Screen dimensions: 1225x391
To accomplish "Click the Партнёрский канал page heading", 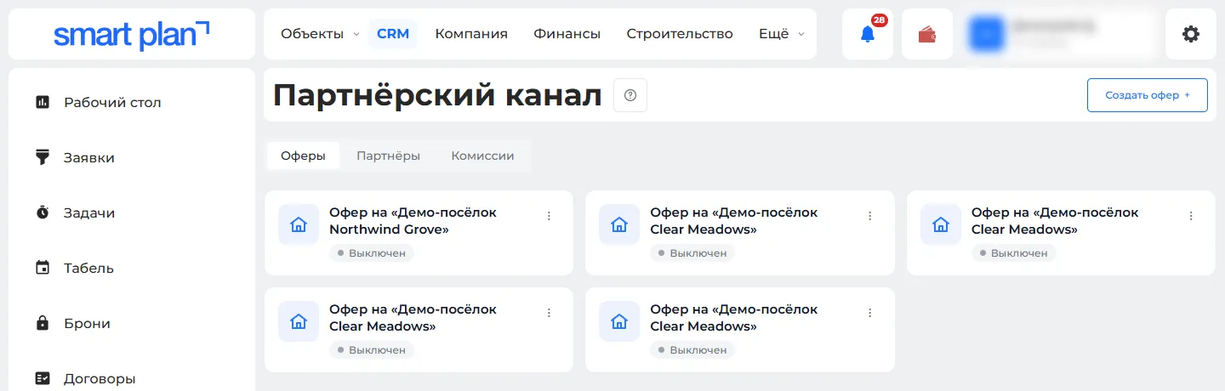I will [x=437, y=95].
